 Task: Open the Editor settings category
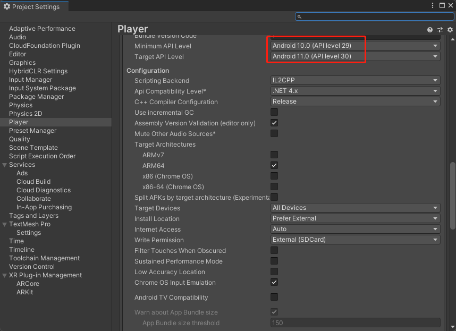coord(18,54)
